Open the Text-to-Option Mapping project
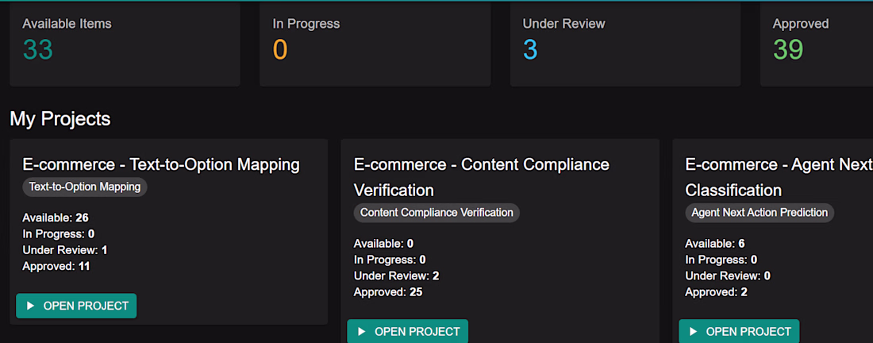The image size is (873, 343). [x=76, y=306]
